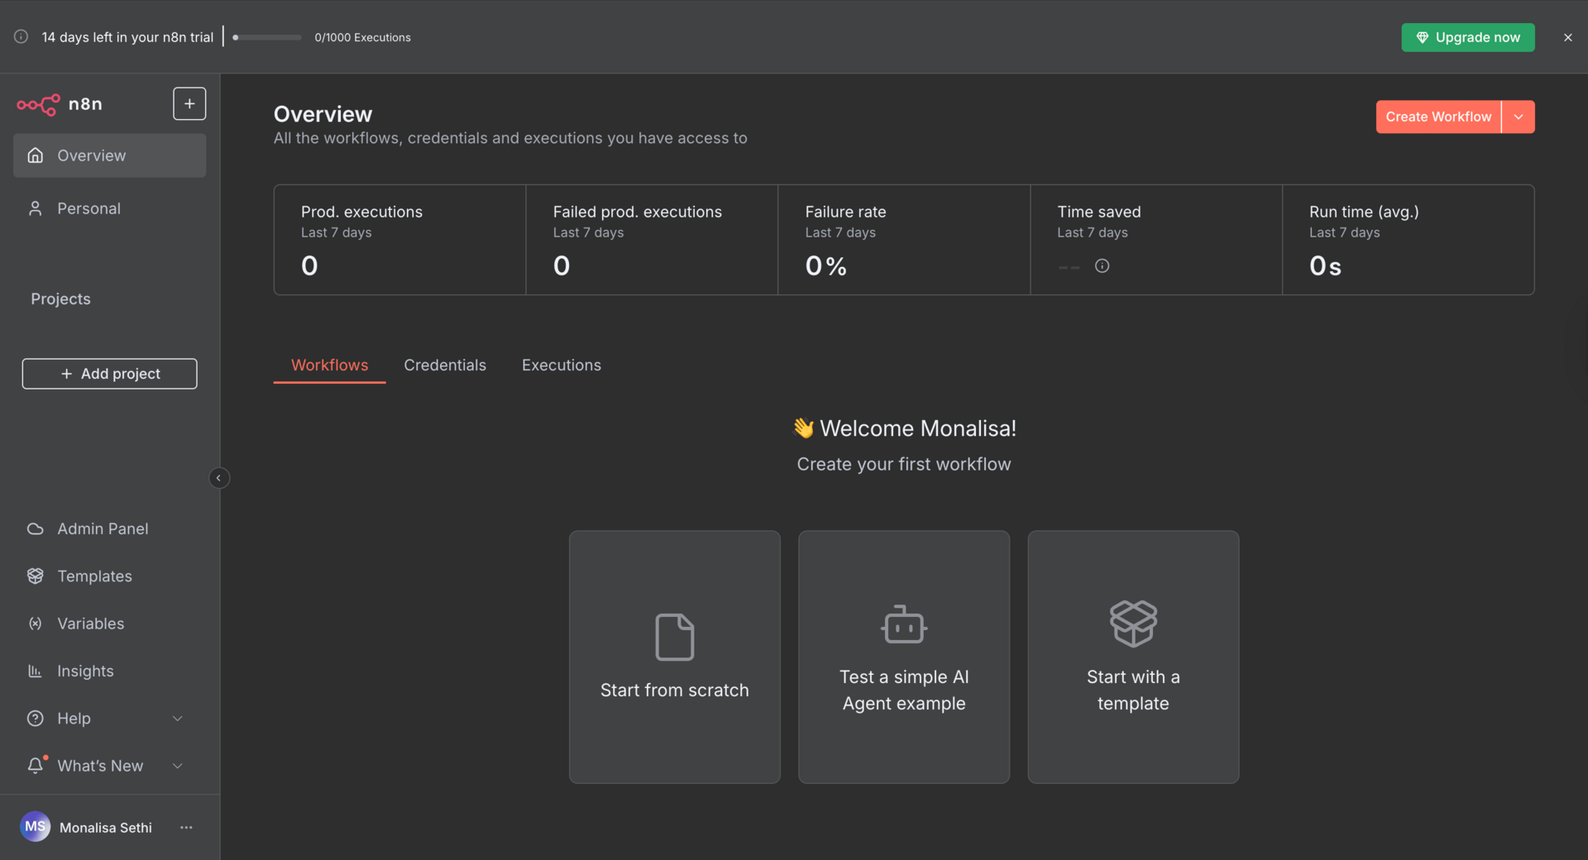This screenshot has width=1588, height=860.
Task: Click the Prod. executions stat card
Action: click(x=399, y=240)
